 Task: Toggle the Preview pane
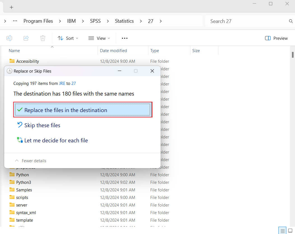[x=276, y=38]
